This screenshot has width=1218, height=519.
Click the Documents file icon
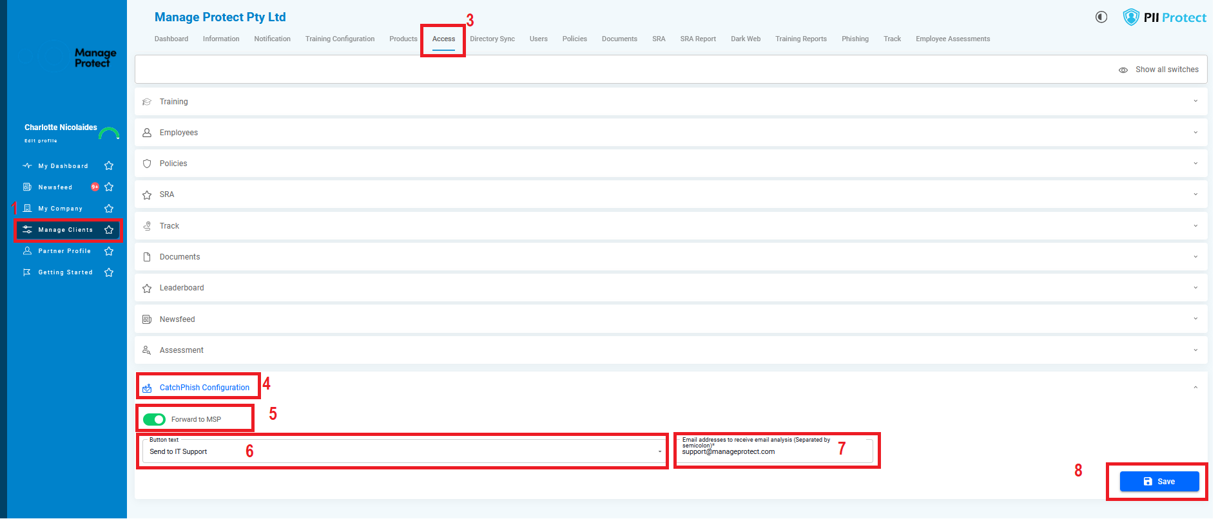point(147,257)
